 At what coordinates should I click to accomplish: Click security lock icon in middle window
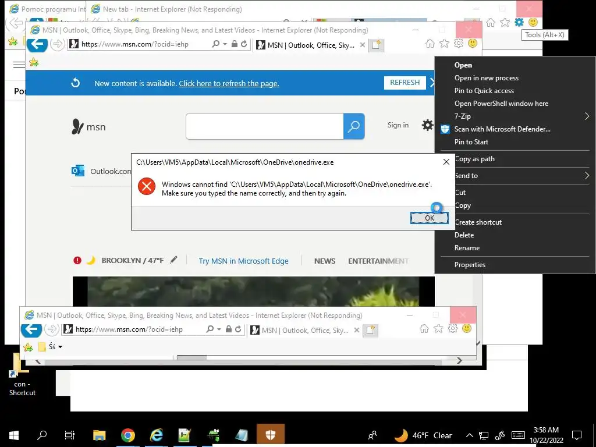coord(235,44)
